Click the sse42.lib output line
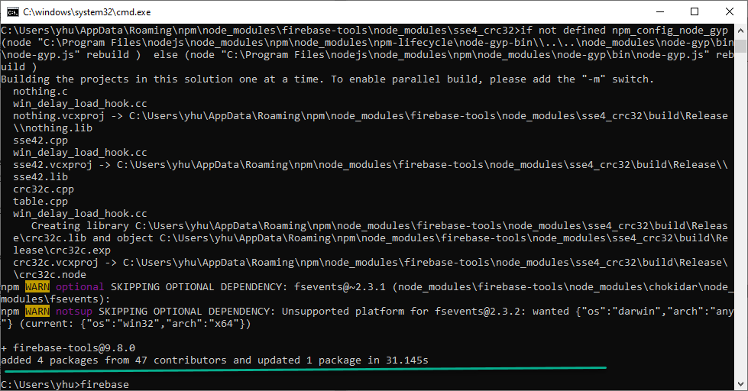 coord(40,177)
